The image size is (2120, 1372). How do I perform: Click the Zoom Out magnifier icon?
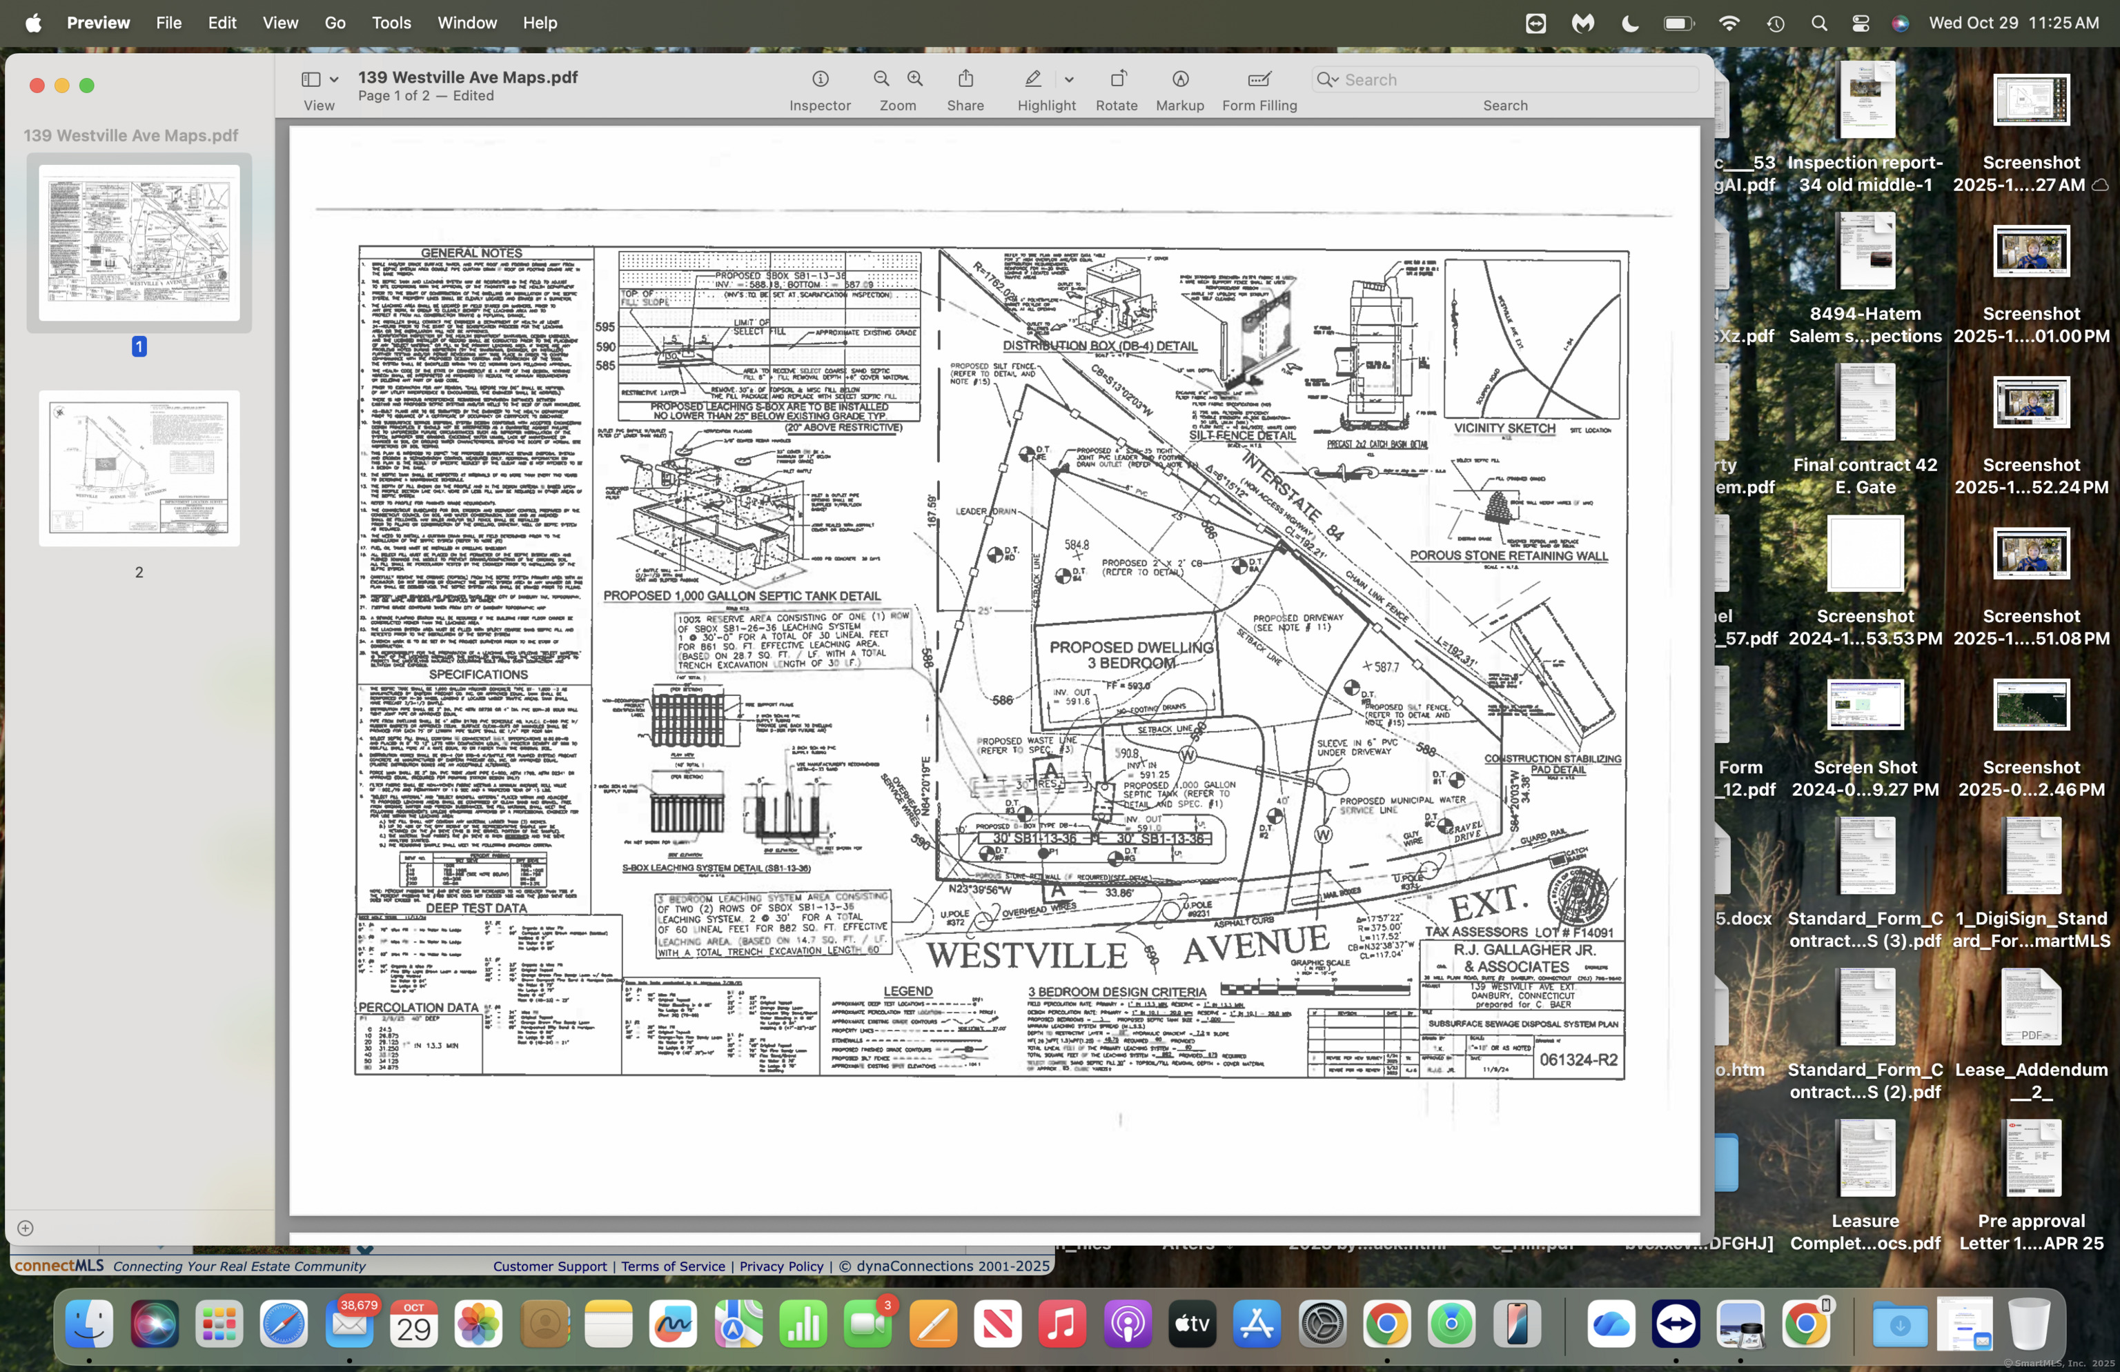click(881, 79)
